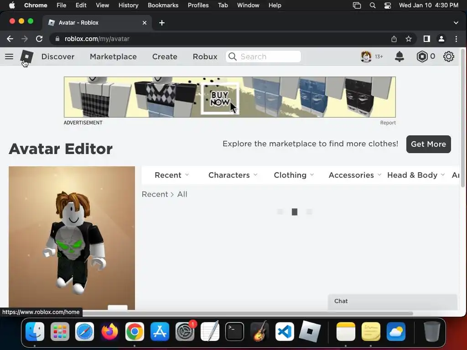Open the Bookmarks menu in menu bar
This screenshot has height=350, width=467.
coord(163,5)
